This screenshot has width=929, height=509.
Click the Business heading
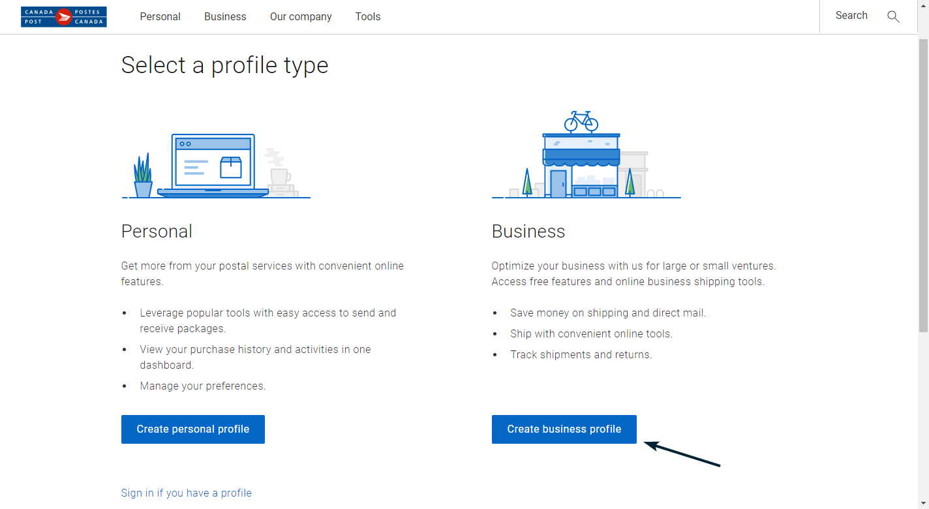click(528, 231)
